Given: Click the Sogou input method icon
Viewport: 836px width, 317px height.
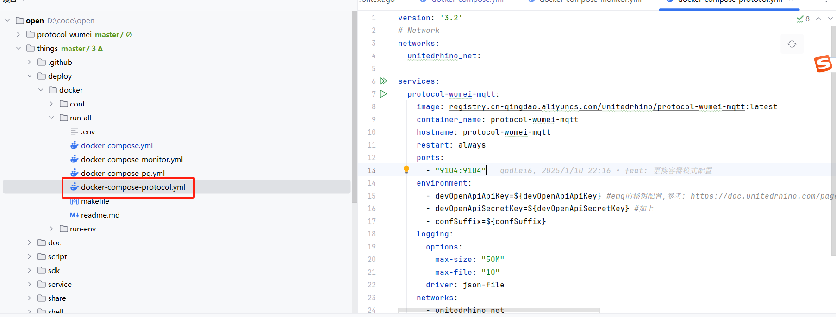Looking at the screenshot, I should 823,64.
